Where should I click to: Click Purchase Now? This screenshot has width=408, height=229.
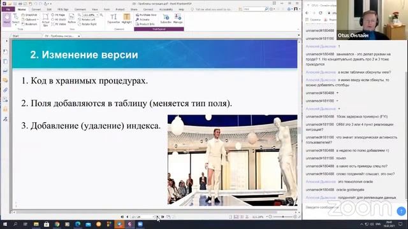tap(146, 15)
